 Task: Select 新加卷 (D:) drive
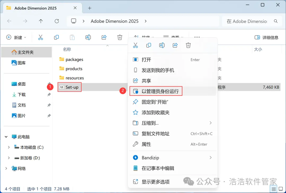27,158
